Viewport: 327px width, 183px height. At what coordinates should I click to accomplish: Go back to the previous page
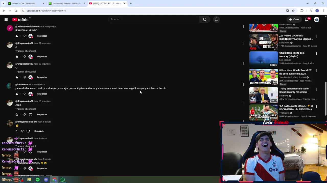pos(4,11)
